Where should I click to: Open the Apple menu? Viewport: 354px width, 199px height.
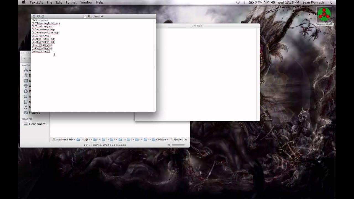(24, 2)
